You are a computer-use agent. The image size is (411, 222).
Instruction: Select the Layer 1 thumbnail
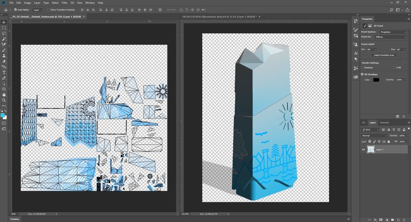371,150
